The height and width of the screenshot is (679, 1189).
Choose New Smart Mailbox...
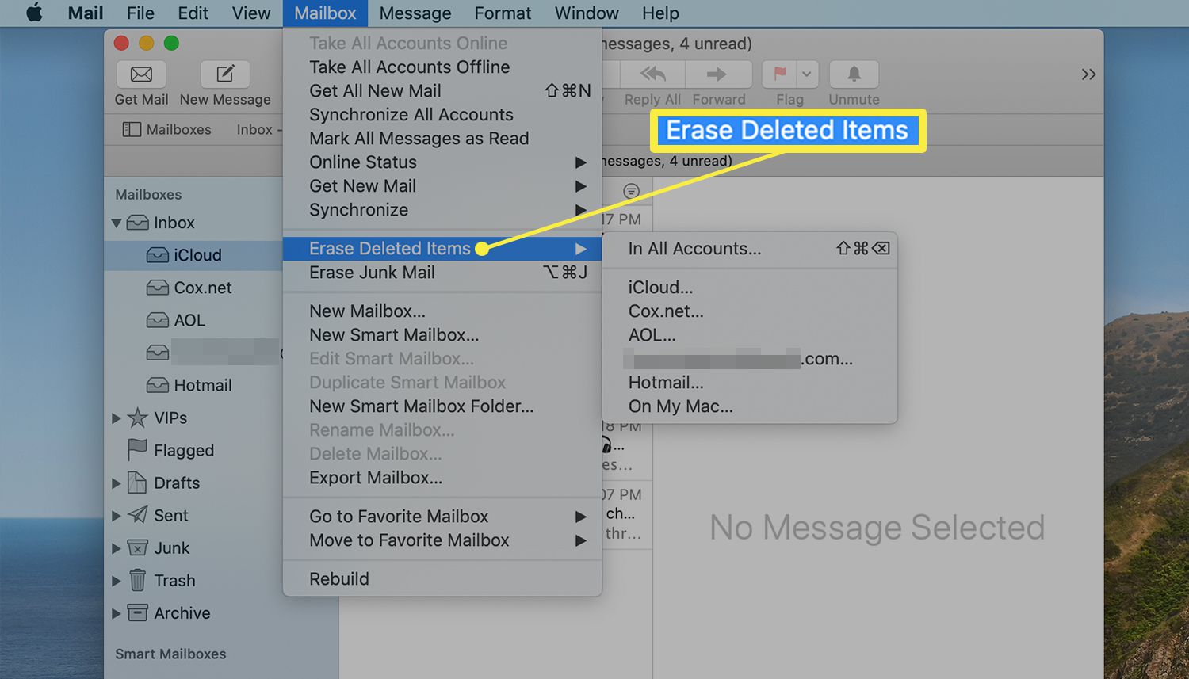click(x=442, y=335)
